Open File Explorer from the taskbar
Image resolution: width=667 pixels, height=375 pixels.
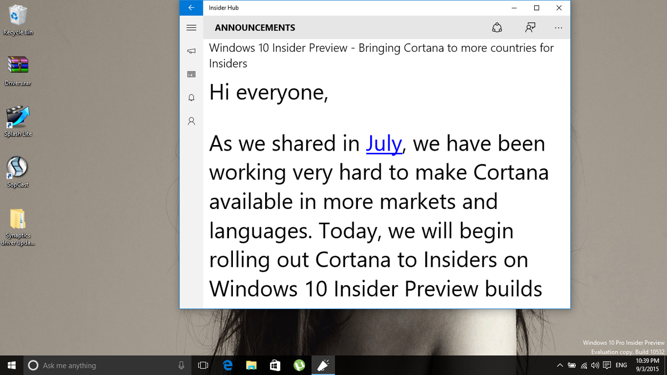pyautogui.click(x=251, y=365)
